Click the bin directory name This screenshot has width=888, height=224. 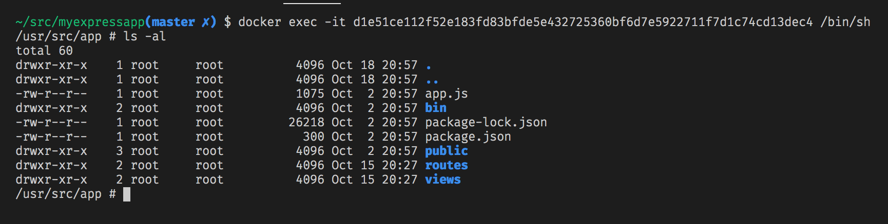pos(435,108)
